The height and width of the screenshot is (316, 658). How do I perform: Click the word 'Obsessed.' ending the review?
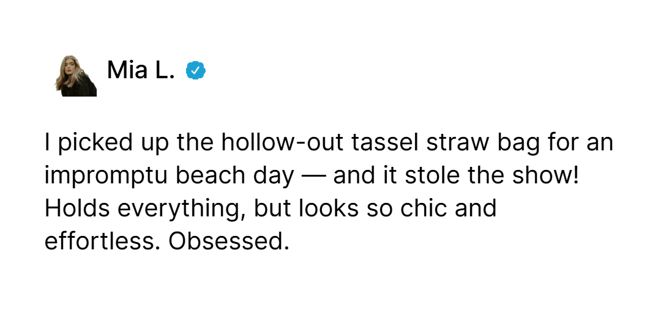tap(229, 241)
